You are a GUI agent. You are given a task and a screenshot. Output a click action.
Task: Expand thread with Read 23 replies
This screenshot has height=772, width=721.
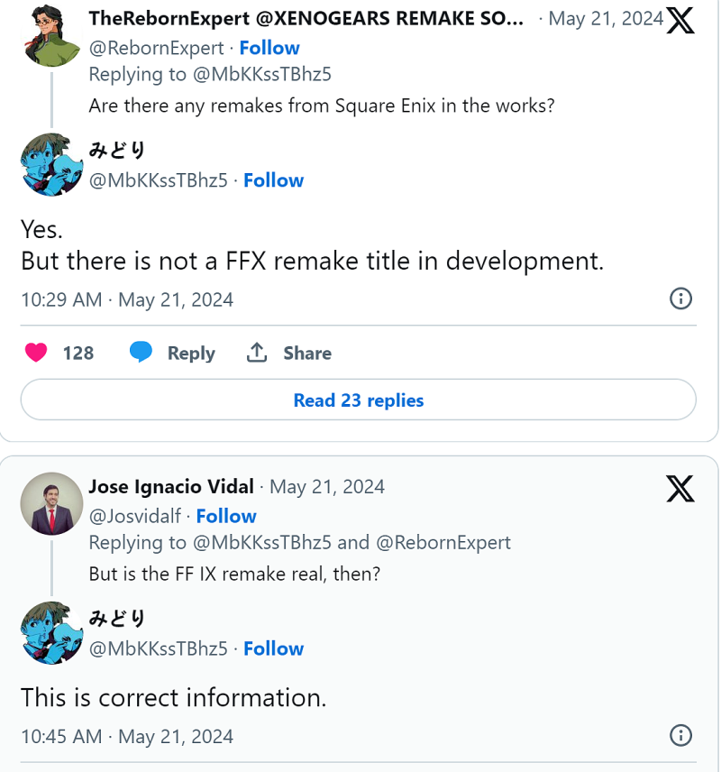pyautogui.click(x=359, y=400)
